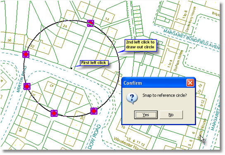Screen dimensions: 225x155
Task: Click house number 24 inside the circle
Action: click(x=65, y=26)
